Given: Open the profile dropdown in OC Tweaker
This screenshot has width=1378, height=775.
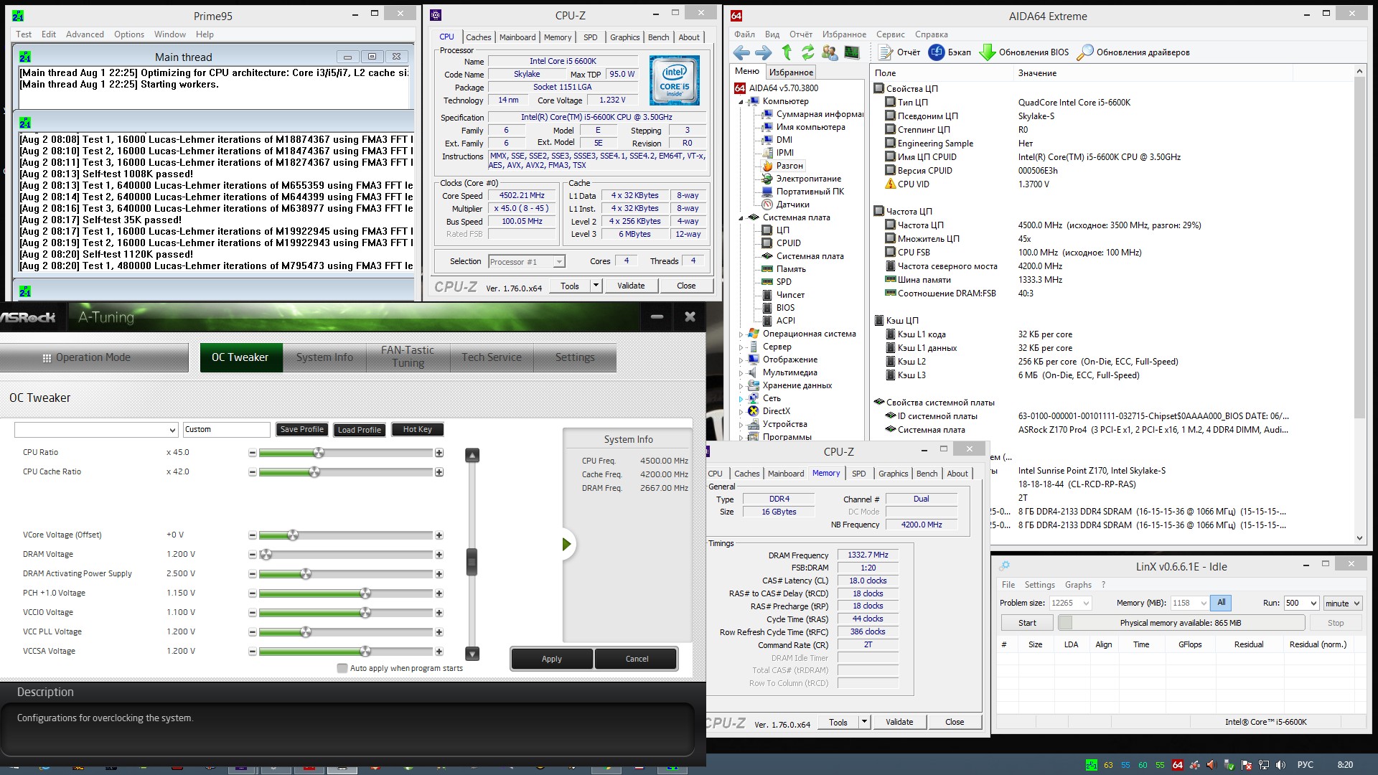Looking at the screenshot, I should (172, 430).
